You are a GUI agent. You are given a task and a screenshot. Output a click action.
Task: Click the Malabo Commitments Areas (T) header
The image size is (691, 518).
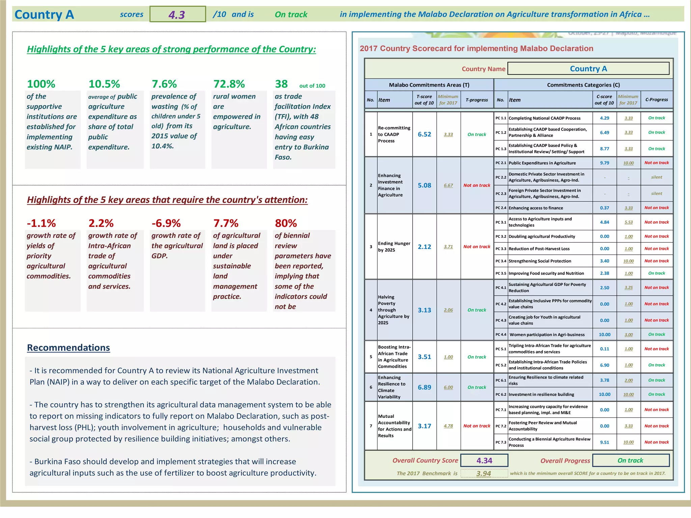click(429, 85)
